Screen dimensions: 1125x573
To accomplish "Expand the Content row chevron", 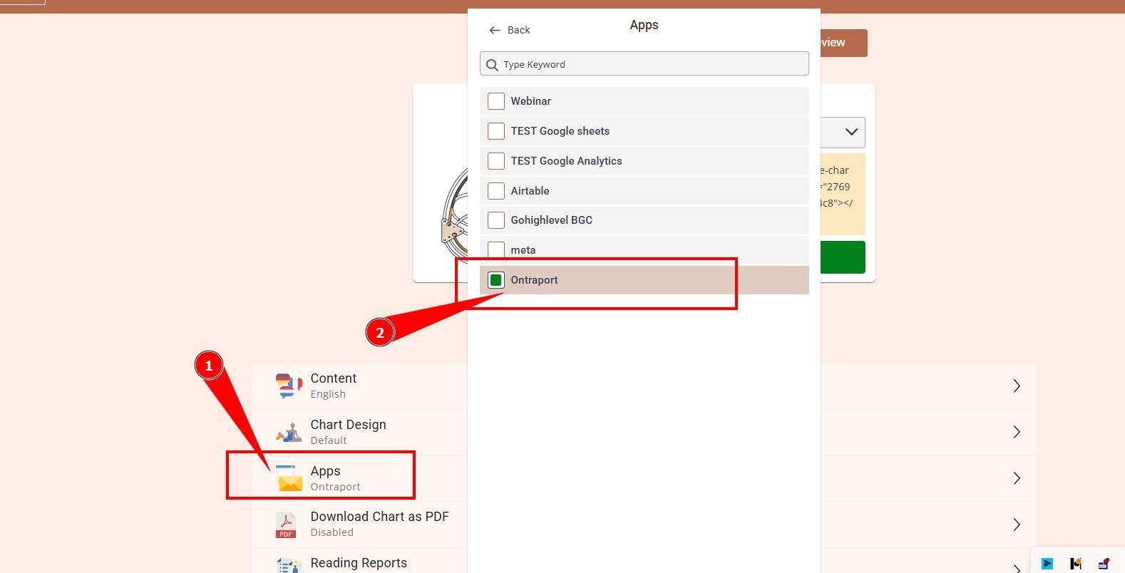I will 1017,386.
